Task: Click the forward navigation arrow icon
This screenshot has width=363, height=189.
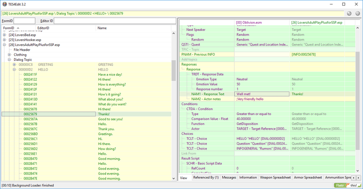Action: 358,14
